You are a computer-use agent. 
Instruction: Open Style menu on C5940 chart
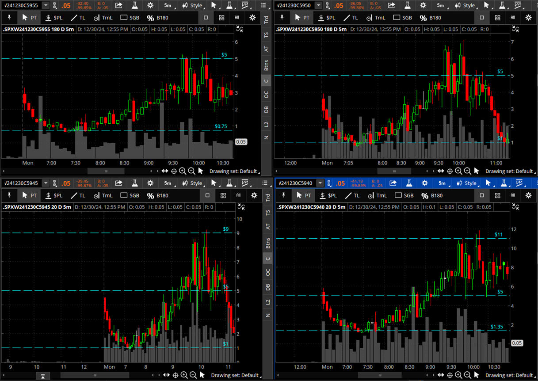click(466, 183)
